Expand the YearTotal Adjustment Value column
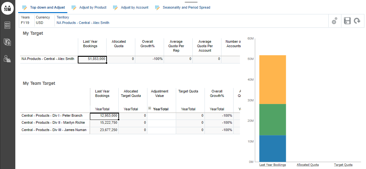Screen dimensions: 366x169 pos(150,108)
